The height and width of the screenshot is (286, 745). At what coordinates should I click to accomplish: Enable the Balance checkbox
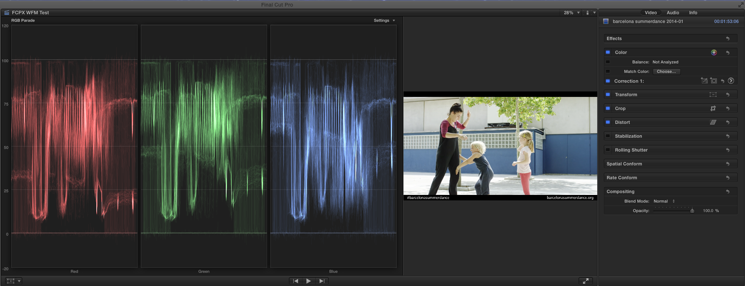coord(608,62)
